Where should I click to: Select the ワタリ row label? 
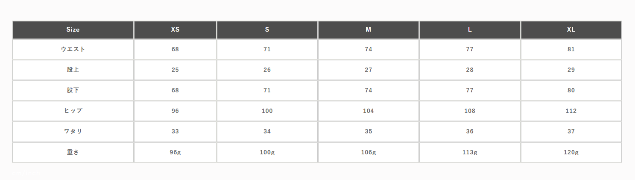[73, 131]
